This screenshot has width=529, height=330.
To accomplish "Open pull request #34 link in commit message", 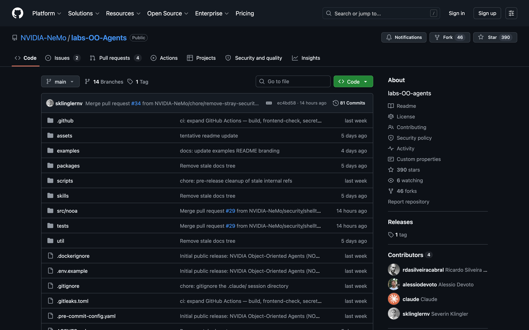I will pyautogui.click(x=136, y=103).
